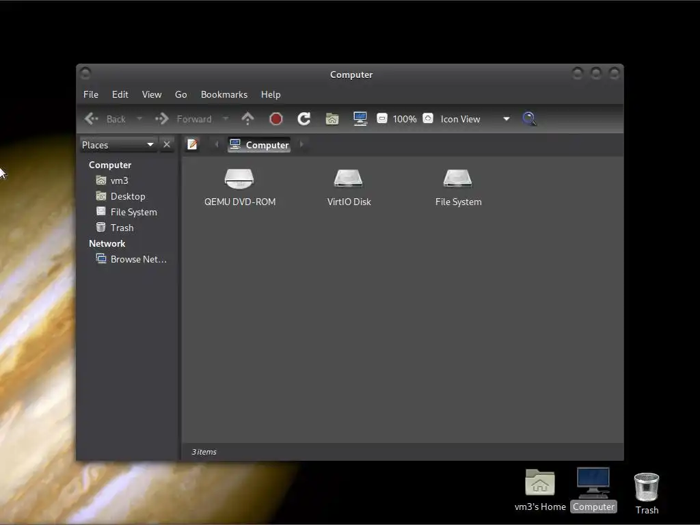This screenshot has width=700, height=525.
Task: Close the sidebar with the X button
Action: coord(167,145)
